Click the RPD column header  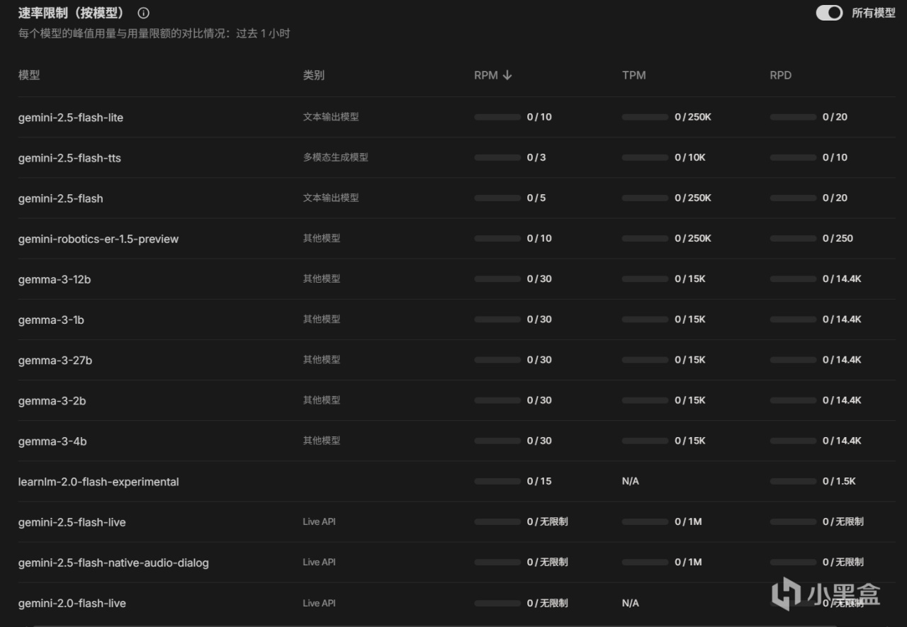tap(781, 75)
